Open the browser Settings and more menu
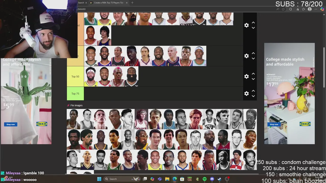 click(316, 9)
